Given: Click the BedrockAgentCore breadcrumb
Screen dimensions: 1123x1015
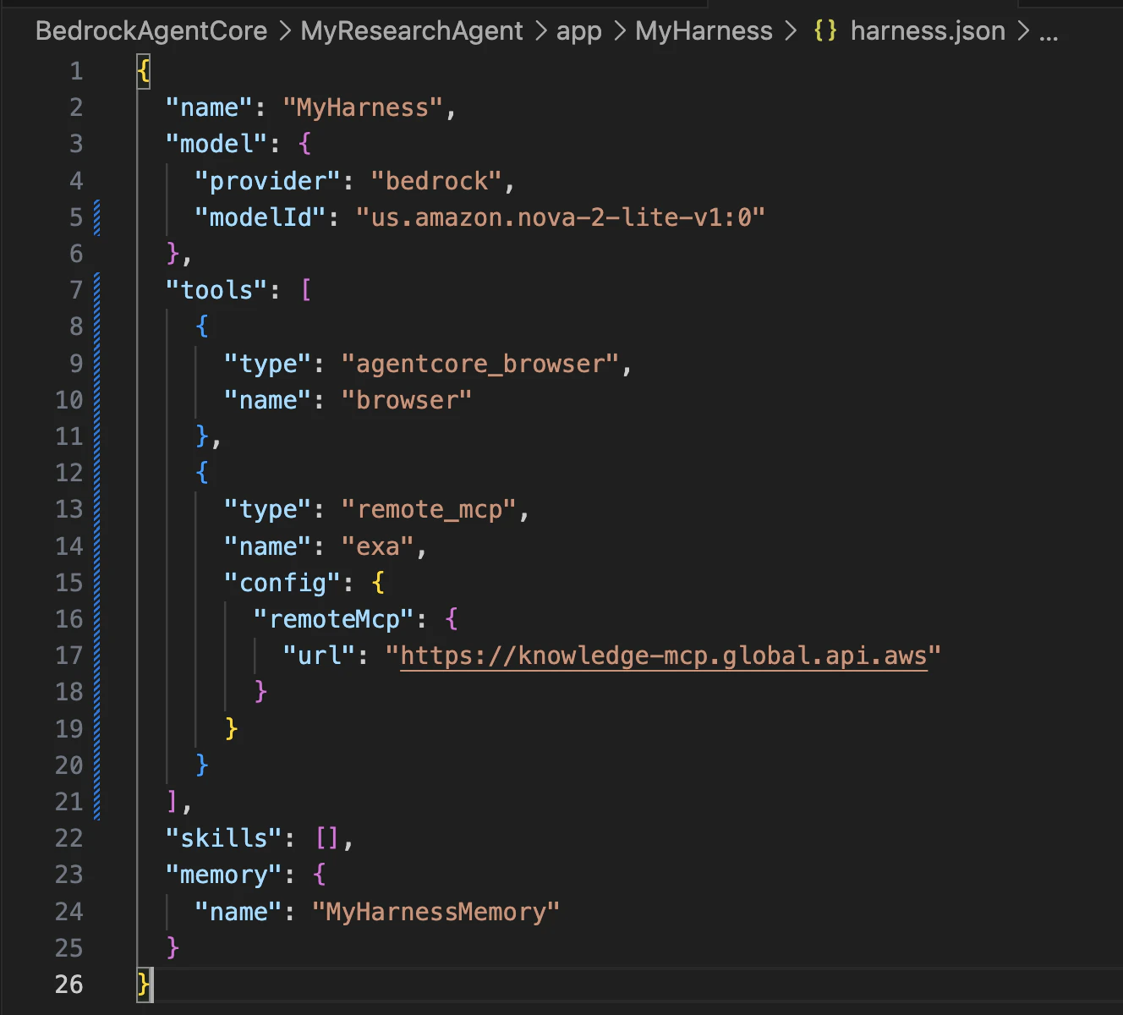Looking at the screenshot, I should pyautogui.click(x=151, y=31).
